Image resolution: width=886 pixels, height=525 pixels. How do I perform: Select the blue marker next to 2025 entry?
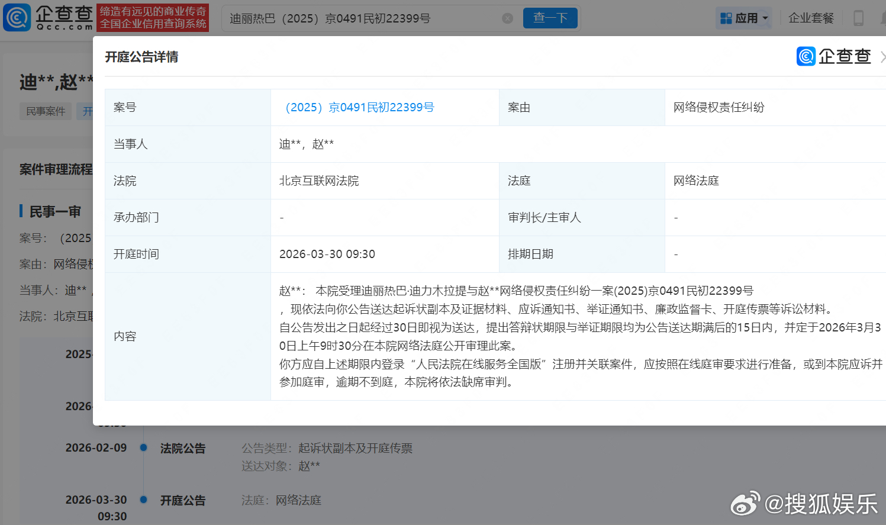pyautogui.click(x=143, y=354)
